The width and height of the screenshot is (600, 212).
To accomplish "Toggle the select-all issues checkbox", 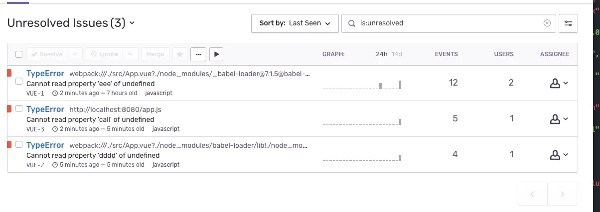I will (19, 54).
